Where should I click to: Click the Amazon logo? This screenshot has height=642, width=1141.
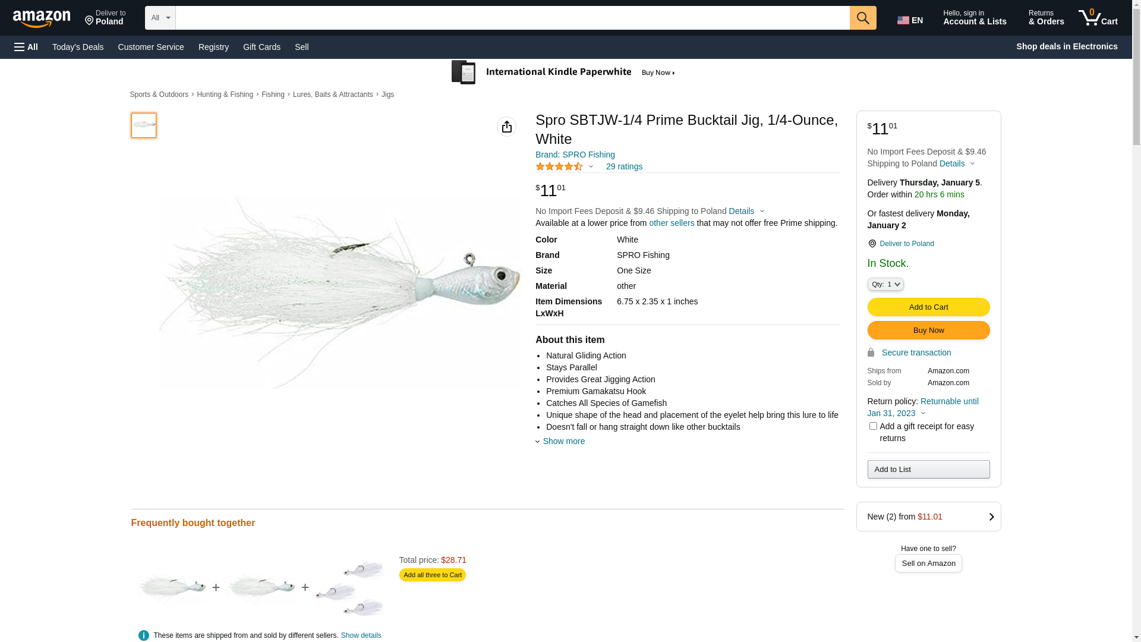[x=42, y=19]
